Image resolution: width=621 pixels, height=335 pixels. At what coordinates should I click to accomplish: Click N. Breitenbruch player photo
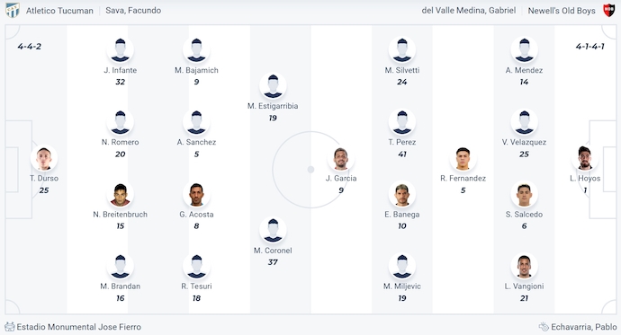[120, 194]
